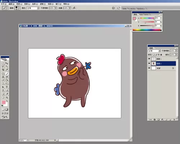Viewport: 180px width, 144px height.
Task: Hide 图层 2 with its eye icon
Action: (149, 63)
